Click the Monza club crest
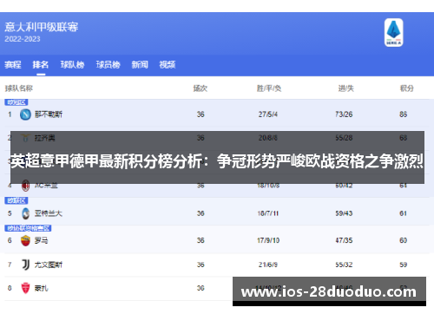This screenshot has width=434, height=314. coord(26,288)
